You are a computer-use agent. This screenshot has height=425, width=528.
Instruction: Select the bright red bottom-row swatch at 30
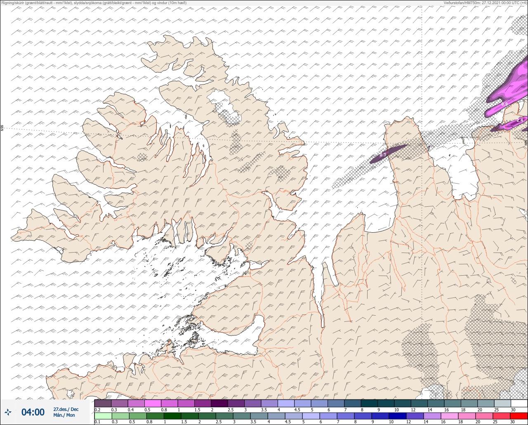click(x=519, y=416)
